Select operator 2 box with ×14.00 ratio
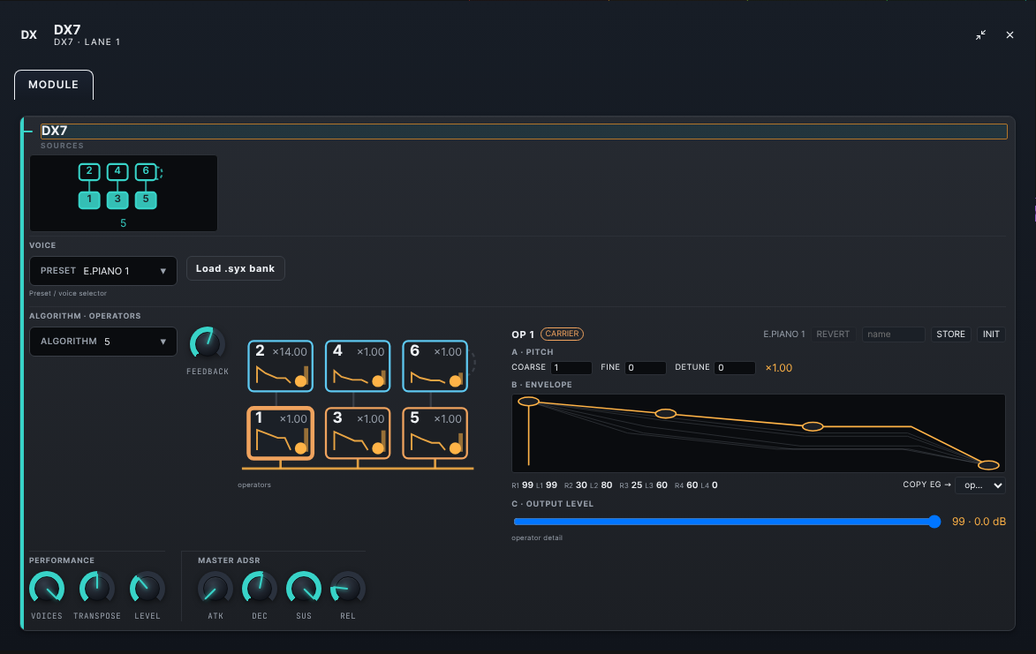The image size is (1036, 654). (280, 366)
